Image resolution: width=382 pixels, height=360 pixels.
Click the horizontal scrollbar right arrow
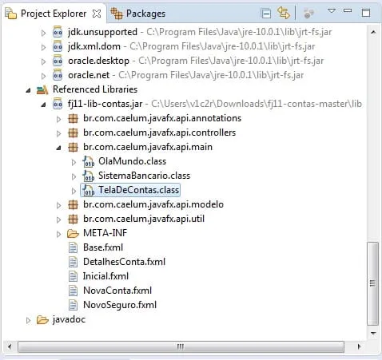click(359, 346)
